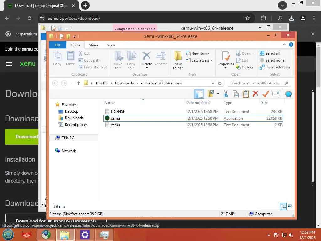This screenshot has height=241, width=321.
Task: Open the recent locations dropdown arrow
Action: point(71,83)
